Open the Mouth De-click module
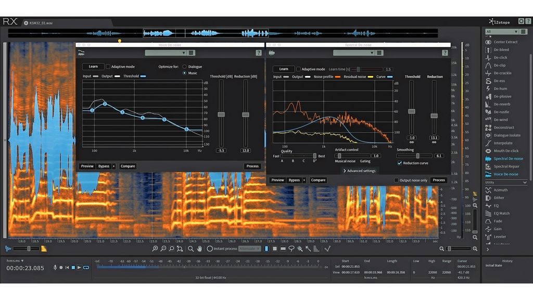Screen dimensions: 533x300 coord(502,151)
